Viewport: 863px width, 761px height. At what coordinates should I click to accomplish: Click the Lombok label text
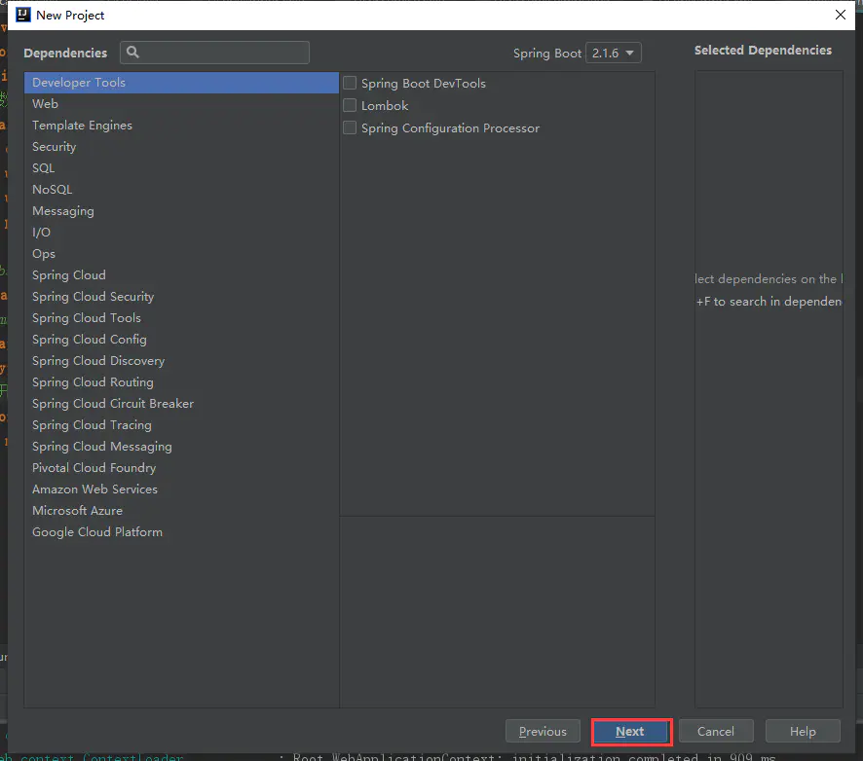(385, 105)
